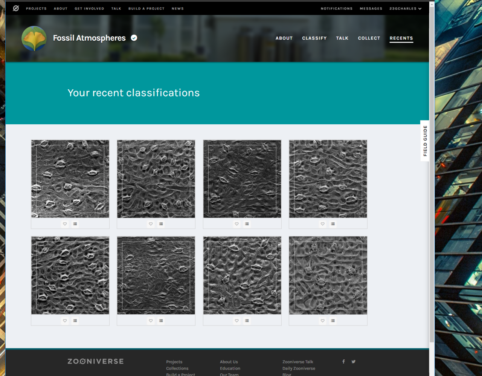482x376 pixels.
Task: Open the PROJECTS menu in top bar
Action: (x=36, y=8)
